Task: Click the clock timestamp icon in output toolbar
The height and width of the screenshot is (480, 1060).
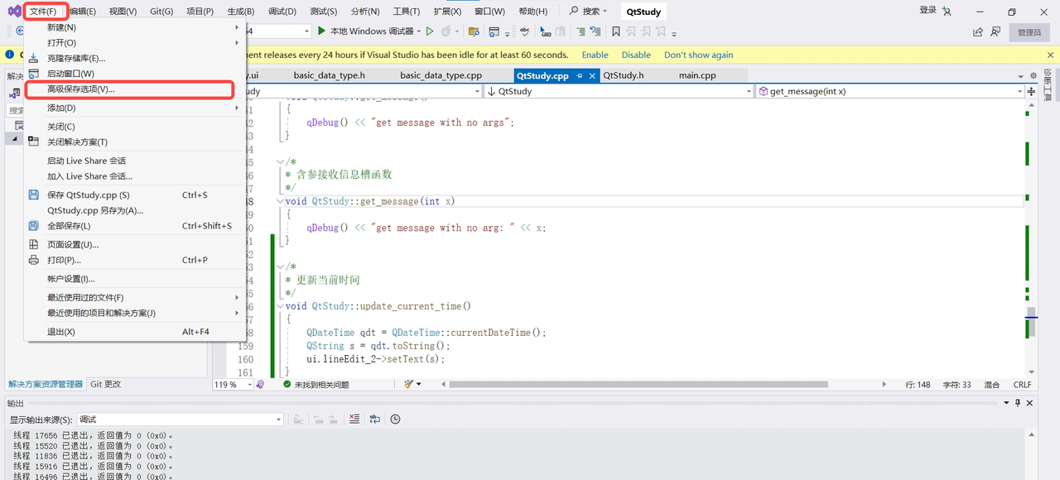Action: (395, 420)
